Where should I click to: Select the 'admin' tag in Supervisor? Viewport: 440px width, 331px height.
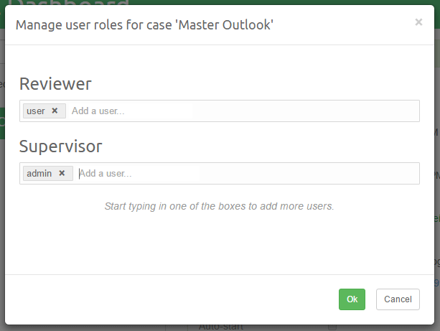point(39,174)
